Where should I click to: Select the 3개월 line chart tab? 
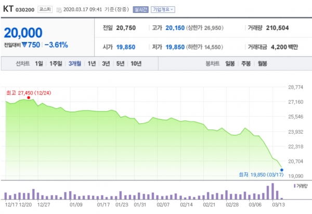(x=75, y=64)
